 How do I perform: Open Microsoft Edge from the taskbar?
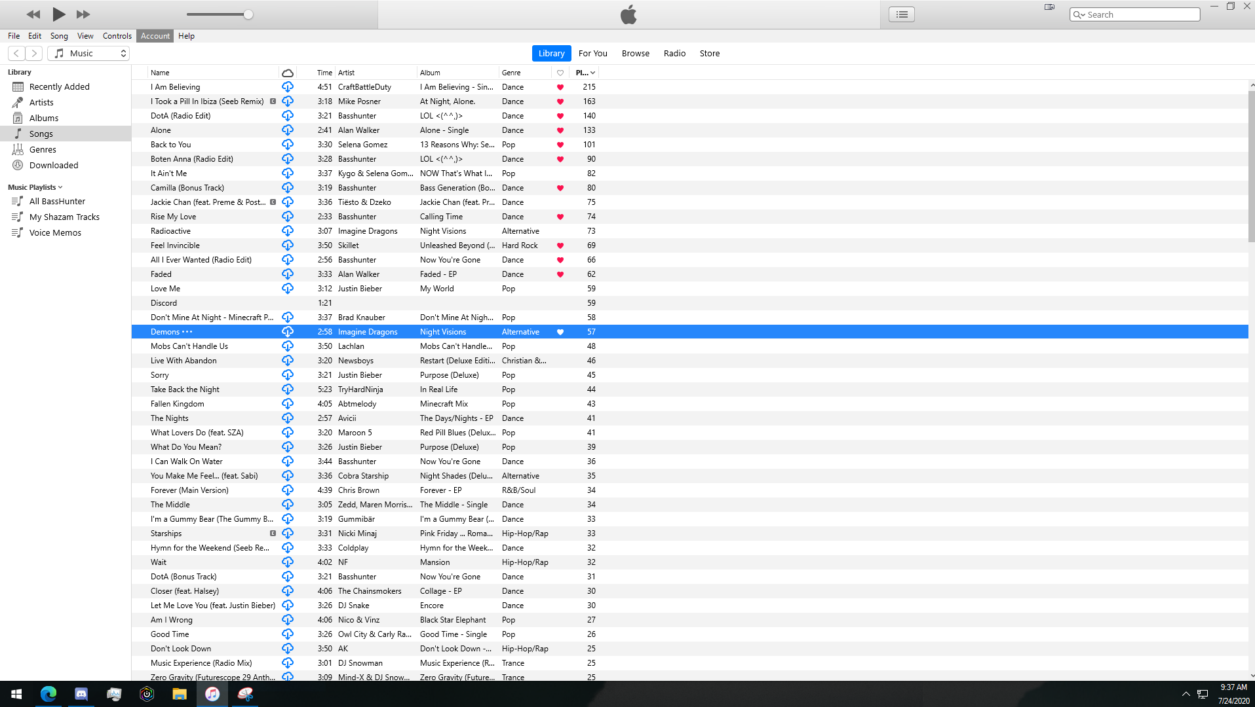48,694
